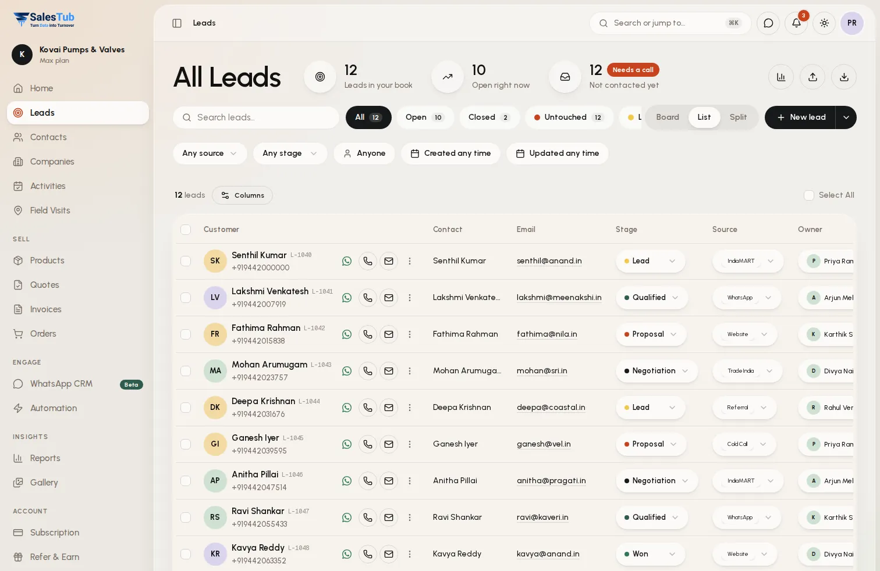Open the Any source filter dropdown
This screenshot has width=880, height=571.
[x=210, y=154]
